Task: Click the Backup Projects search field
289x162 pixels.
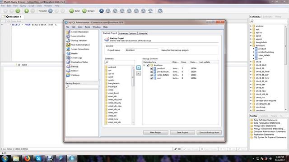Action: tap(82, 87)
